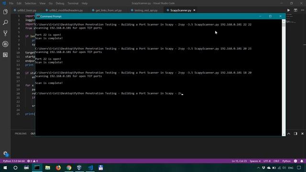Screen dimensions: 306x172
Task: Open the File menu
Action: (x=11, y=3)
